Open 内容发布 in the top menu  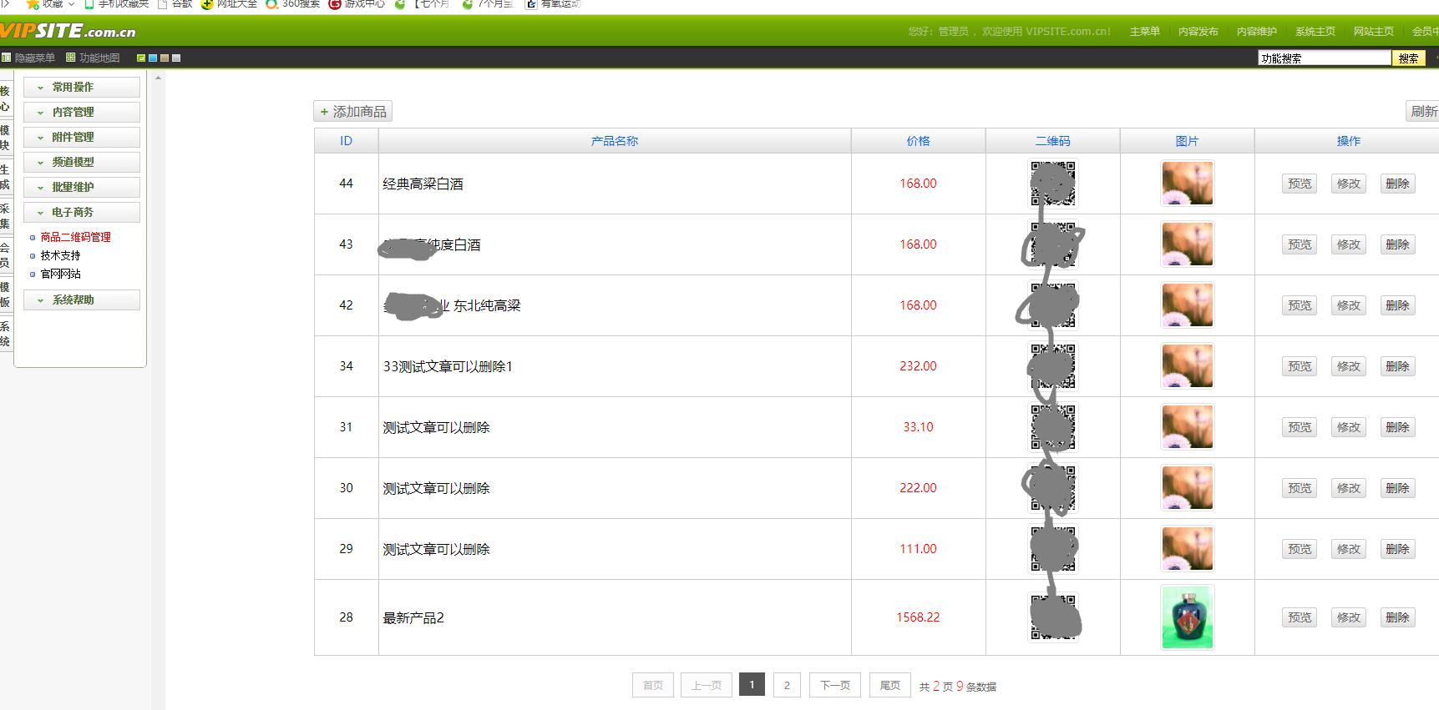(x=1198, y=32)
